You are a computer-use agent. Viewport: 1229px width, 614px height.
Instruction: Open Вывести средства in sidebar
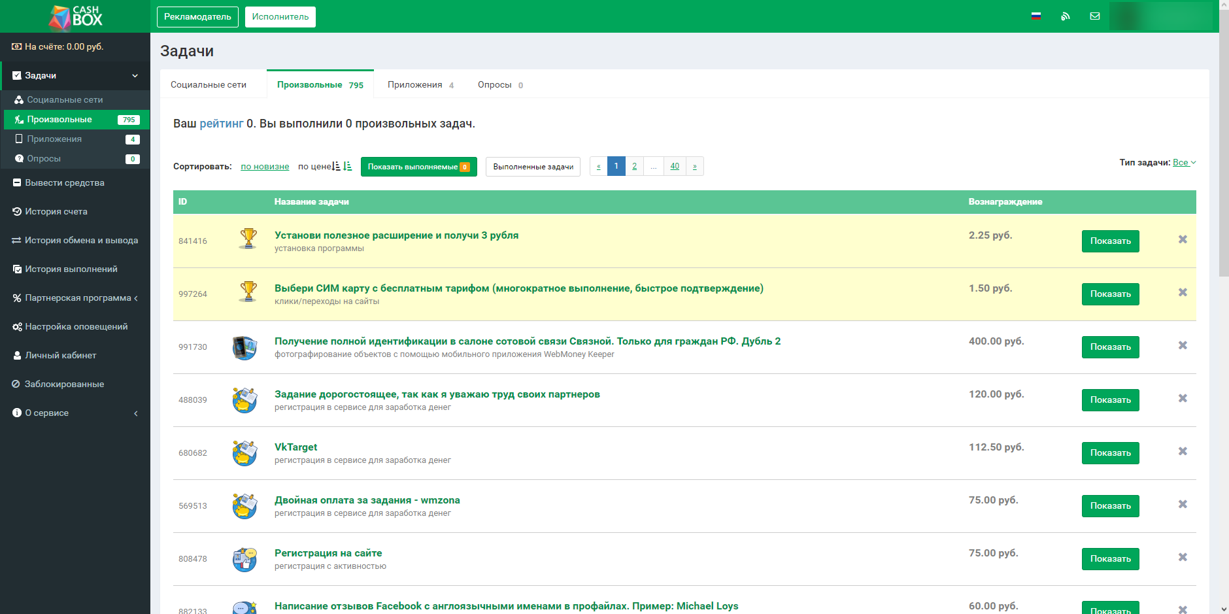[x=75, y=183]
